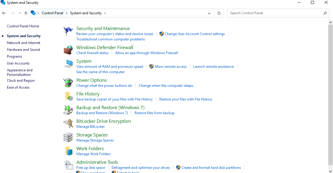Select System and Security in sidebar

(24, 36)
